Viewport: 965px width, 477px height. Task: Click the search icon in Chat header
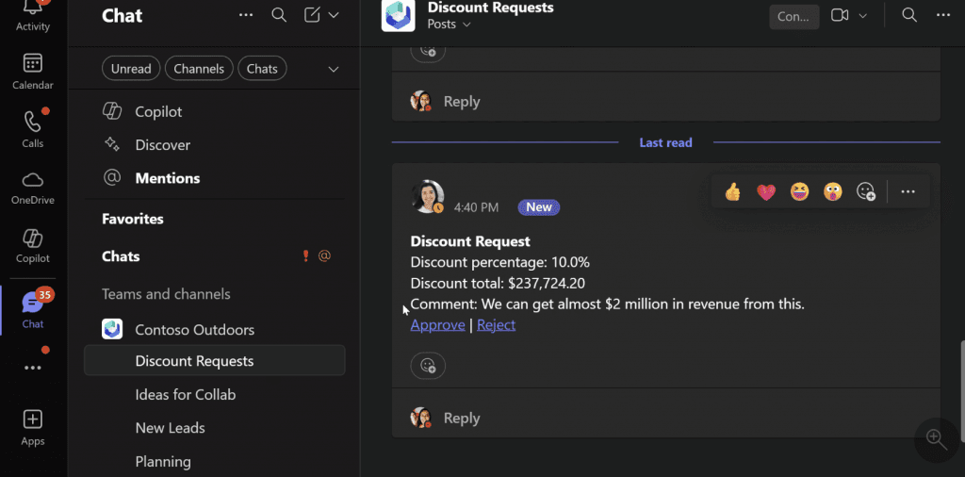(279, 15)
